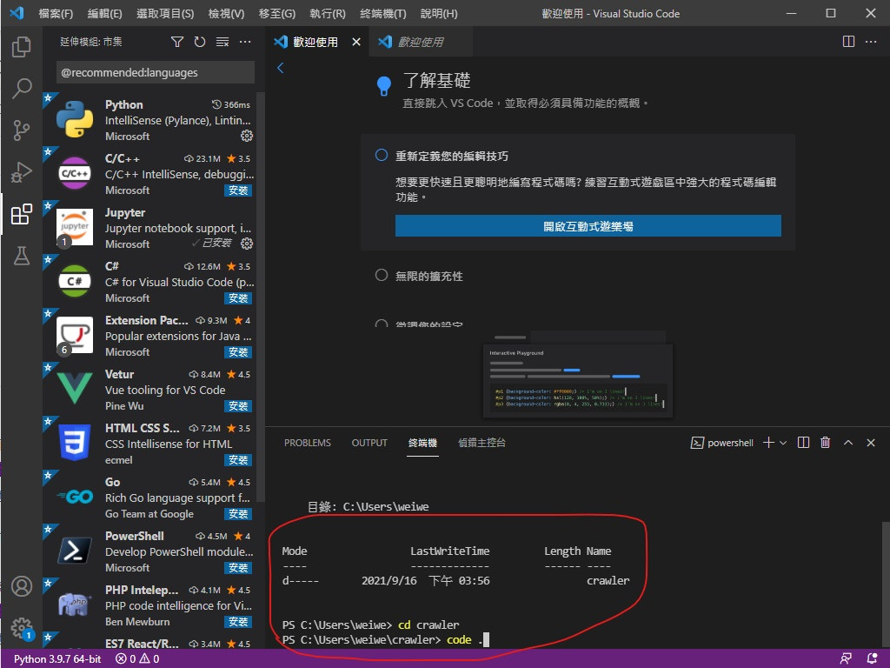Click the terminal panel scrollbar

[x=886, y=585]
